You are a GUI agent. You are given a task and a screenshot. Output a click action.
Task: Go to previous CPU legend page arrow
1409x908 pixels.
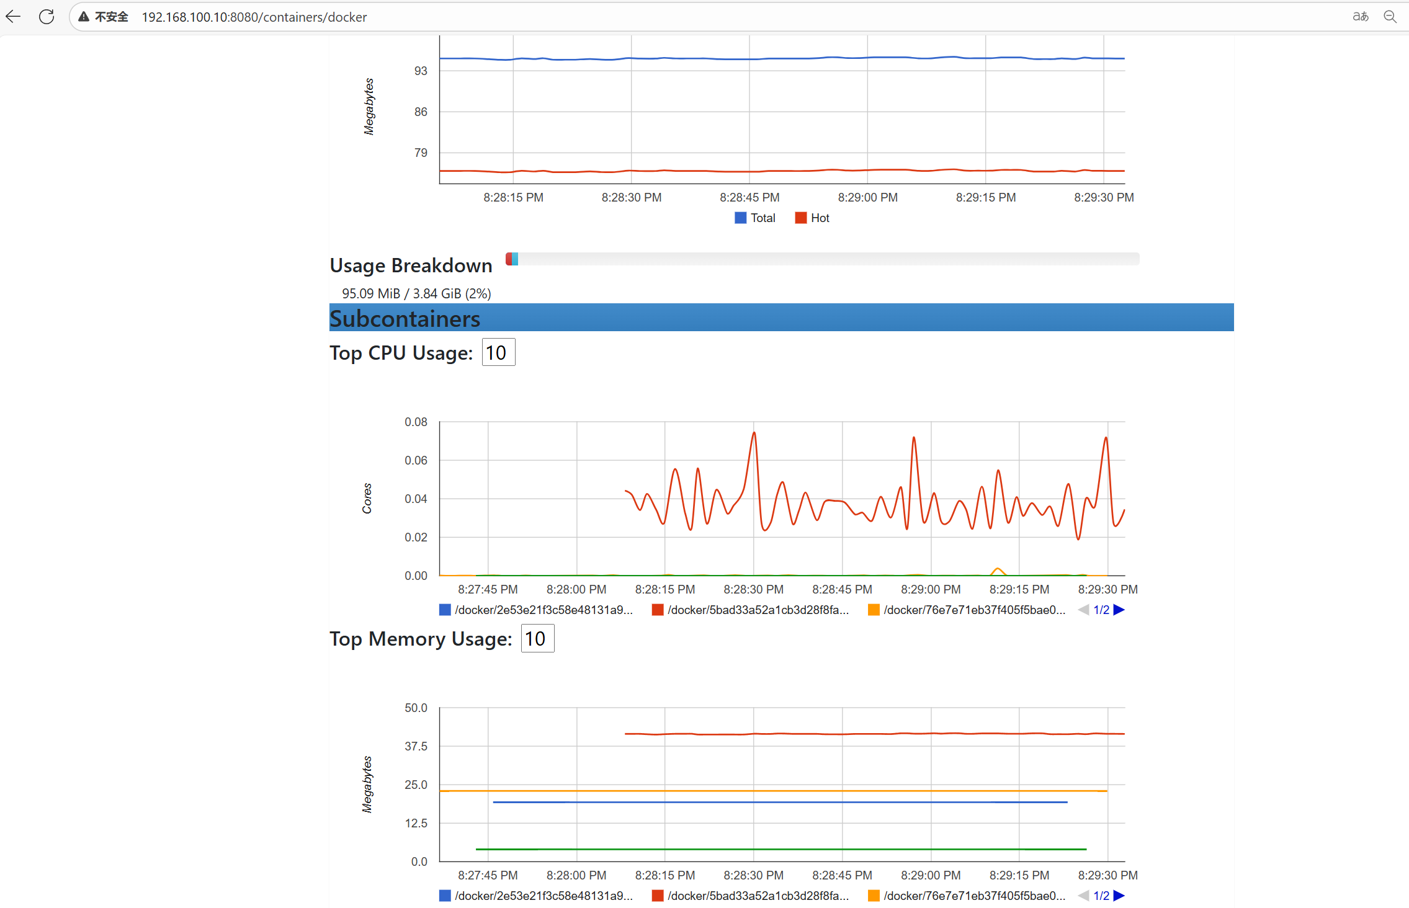click(x=1084, y=610)
